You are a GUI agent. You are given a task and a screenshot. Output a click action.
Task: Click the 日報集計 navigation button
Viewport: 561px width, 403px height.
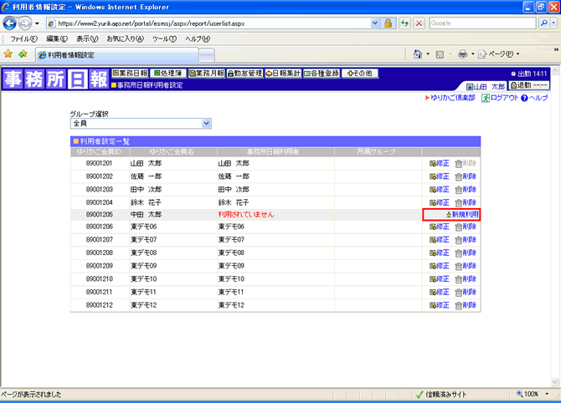pyautogui.click(x=283, y=74)
